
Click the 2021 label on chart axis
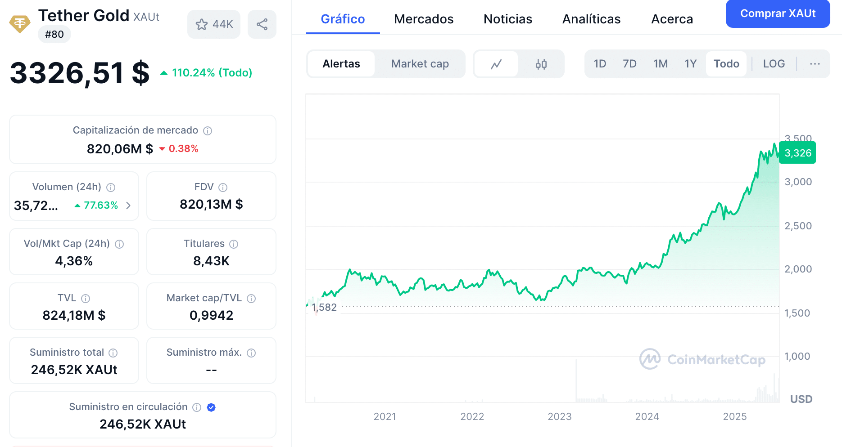[x=385, y=417]
